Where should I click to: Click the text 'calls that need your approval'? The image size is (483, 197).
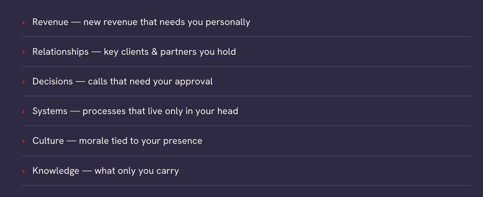point(150,82)
